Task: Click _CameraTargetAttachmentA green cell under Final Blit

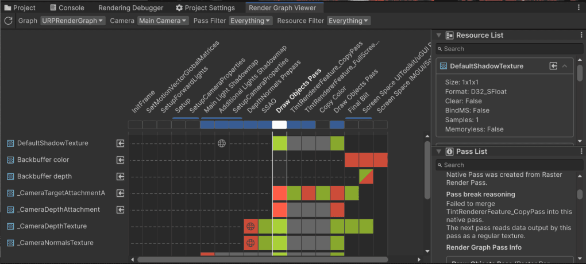Action: (352, 193)
